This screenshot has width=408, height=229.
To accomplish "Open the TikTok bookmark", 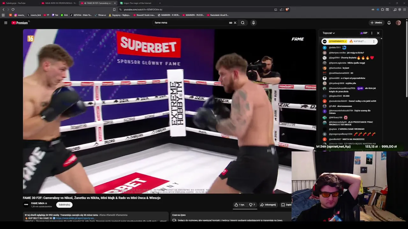I will (81, 15).
